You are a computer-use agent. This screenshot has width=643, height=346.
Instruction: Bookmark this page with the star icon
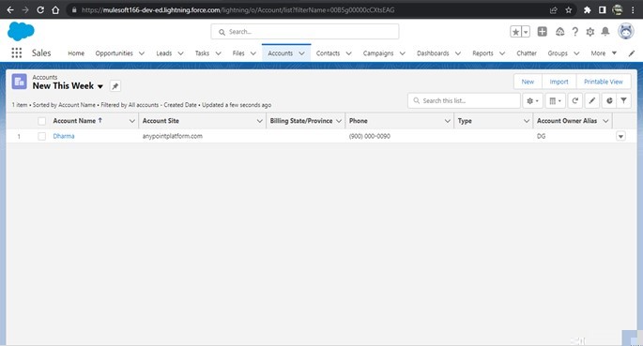[x=568, y=9]
